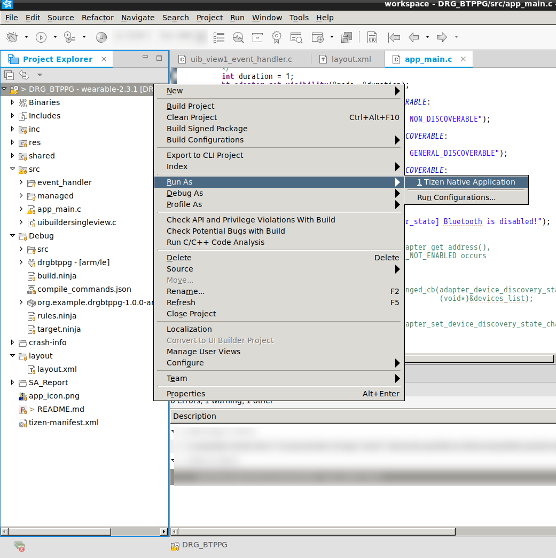This screenshot has height=558, width=556.
Task: Select tizen-manifest.xml in the tree
Action: tap(59, 423)
